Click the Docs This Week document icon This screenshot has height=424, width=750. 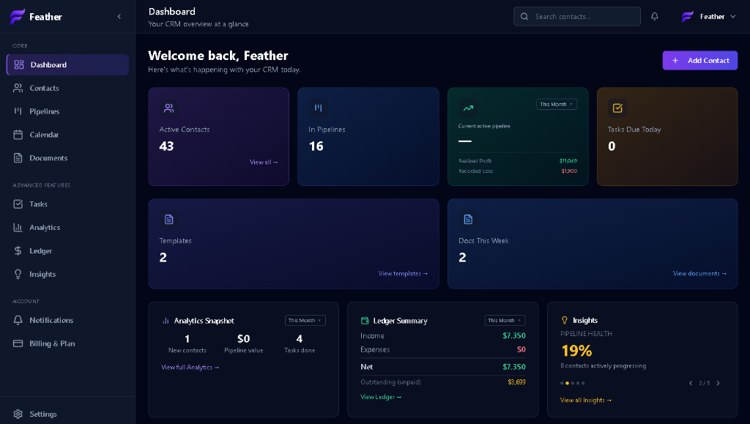468,220
